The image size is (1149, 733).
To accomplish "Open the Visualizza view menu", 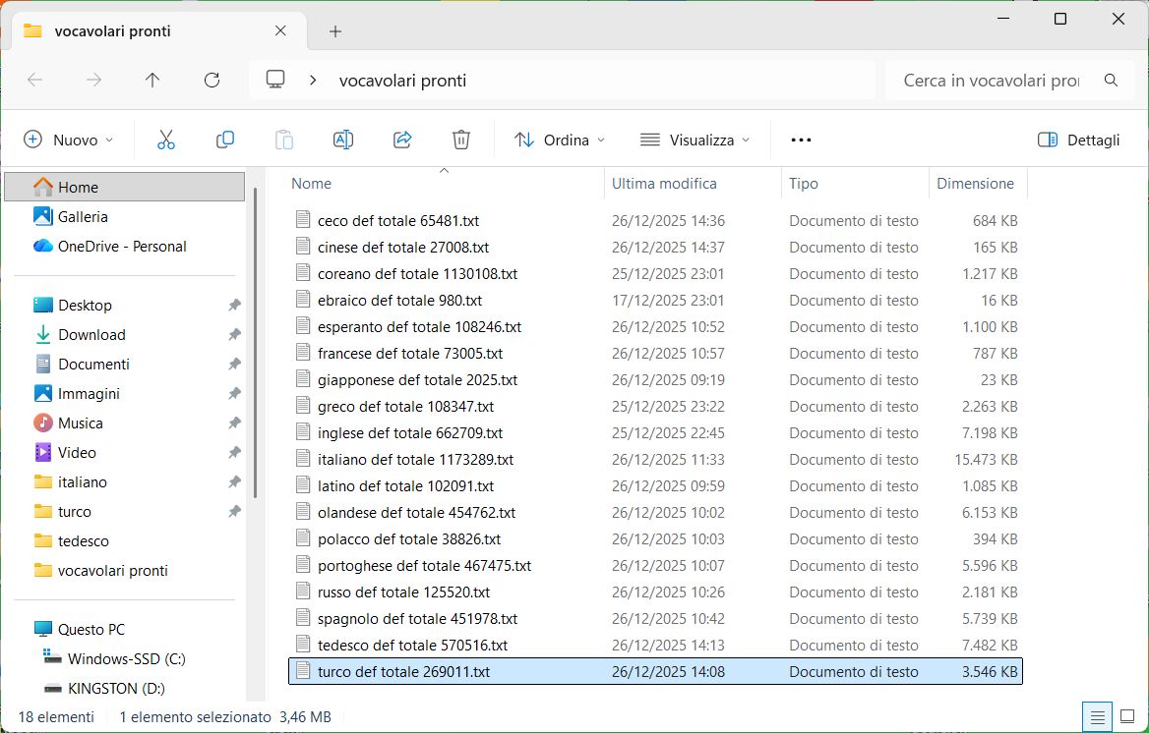I will [695, 140].
